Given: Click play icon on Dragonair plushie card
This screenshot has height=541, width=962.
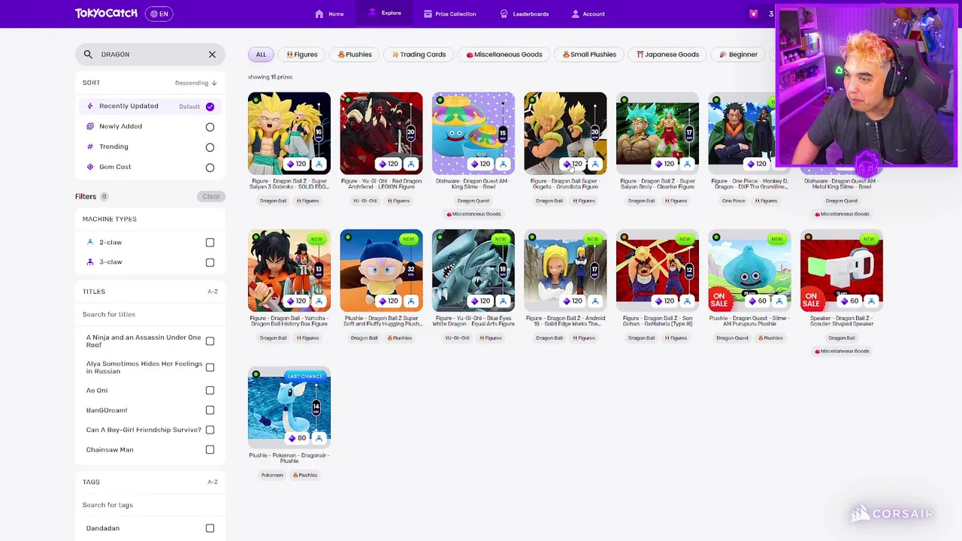Looking at the screenshot, I should pyautogui.click(x=319, y=438).
